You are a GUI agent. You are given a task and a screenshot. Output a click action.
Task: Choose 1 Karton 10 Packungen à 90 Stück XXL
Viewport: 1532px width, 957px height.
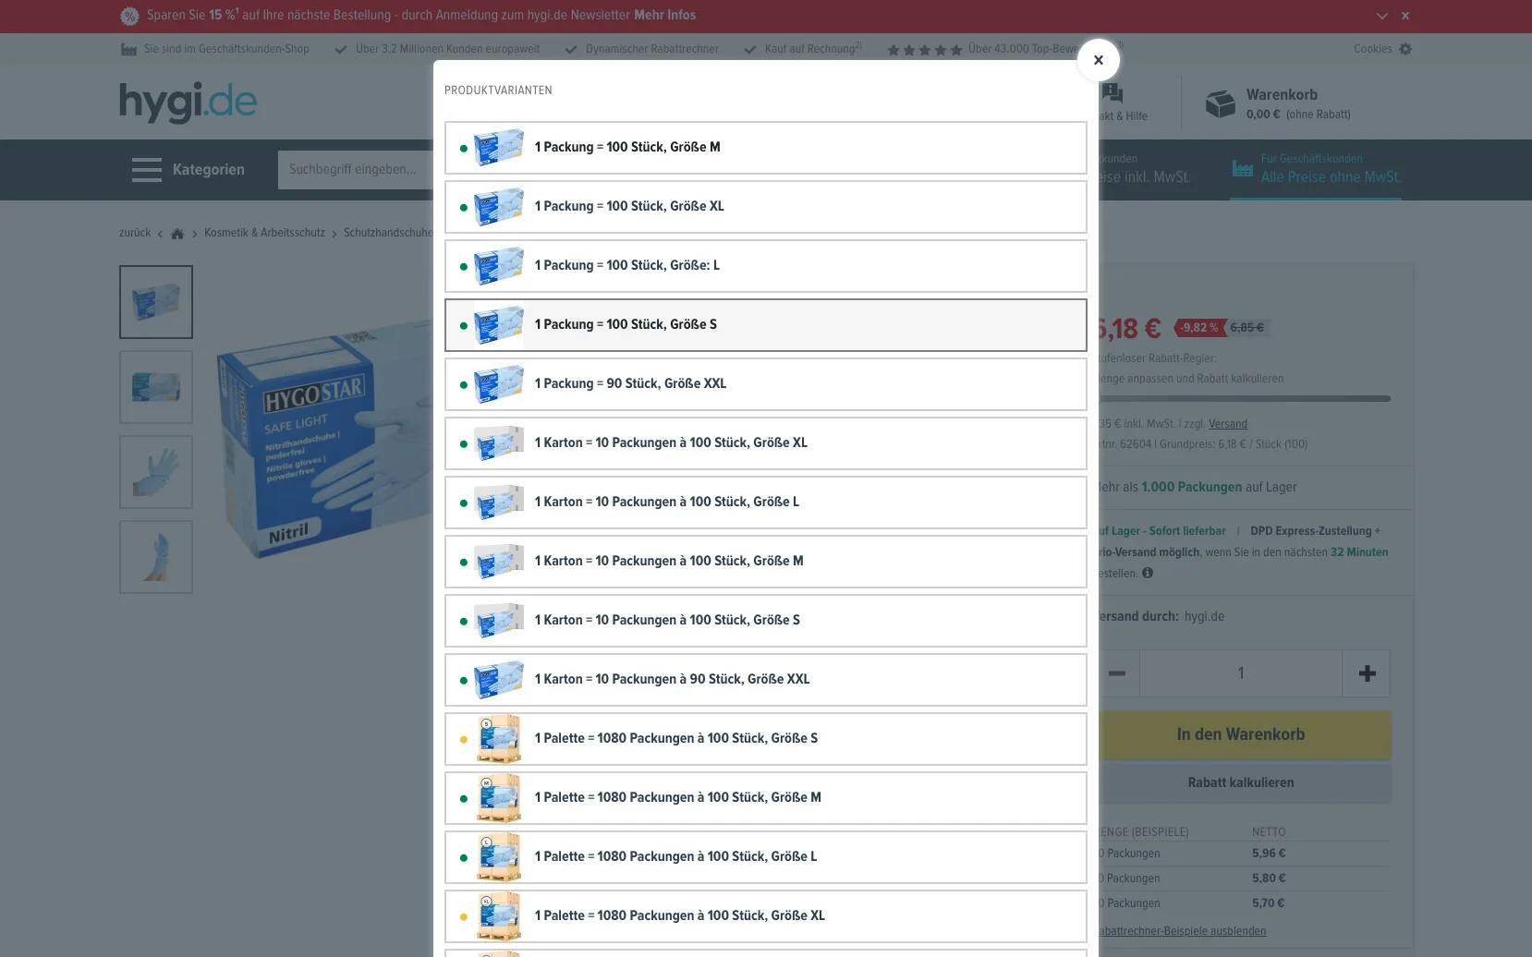(765, 680)
